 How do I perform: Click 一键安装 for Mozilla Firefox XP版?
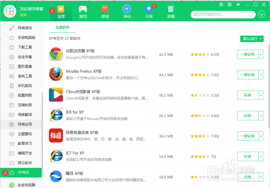248,75
